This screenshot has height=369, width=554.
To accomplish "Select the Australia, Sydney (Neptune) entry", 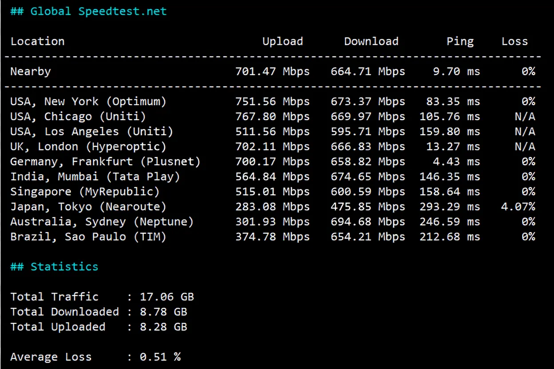I will pyautogui.click(x=101, y=222).
